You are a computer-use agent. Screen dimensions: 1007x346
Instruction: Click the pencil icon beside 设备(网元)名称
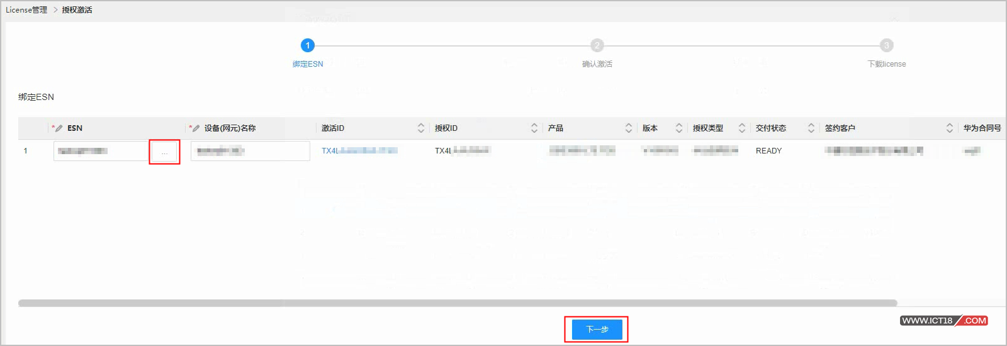pos(196,128)
